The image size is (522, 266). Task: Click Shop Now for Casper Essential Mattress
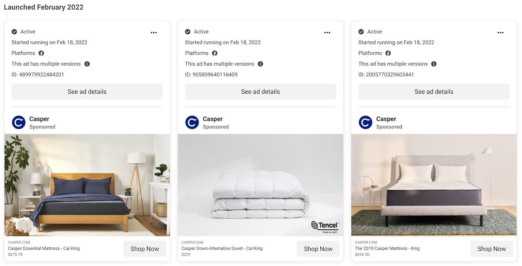coord(145,249)
